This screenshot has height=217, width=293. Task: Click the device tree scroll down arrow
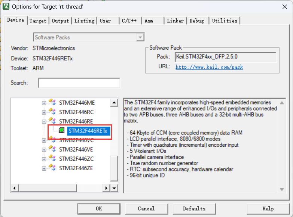[x=114, y=188]
